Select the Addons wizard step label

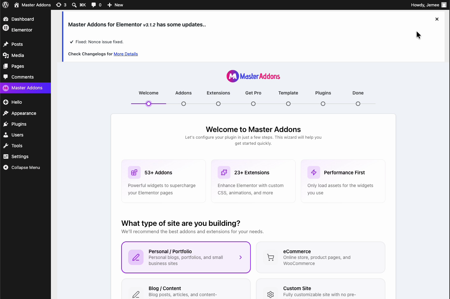tap(184, 93)
